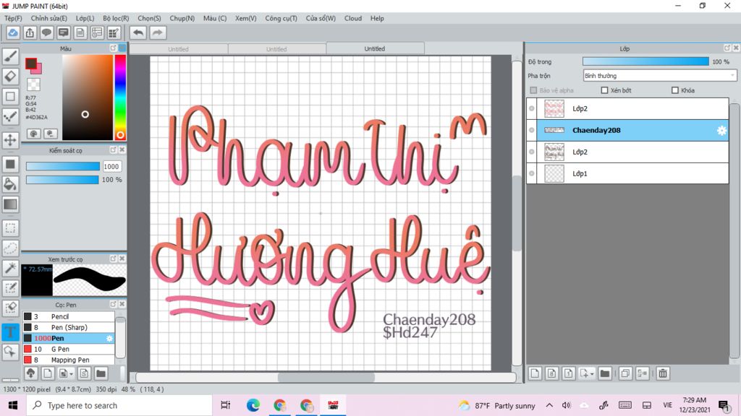Open the Bộ lọc(R) menu
Screen dimensions: 741x416
click(x=116, y=18)
